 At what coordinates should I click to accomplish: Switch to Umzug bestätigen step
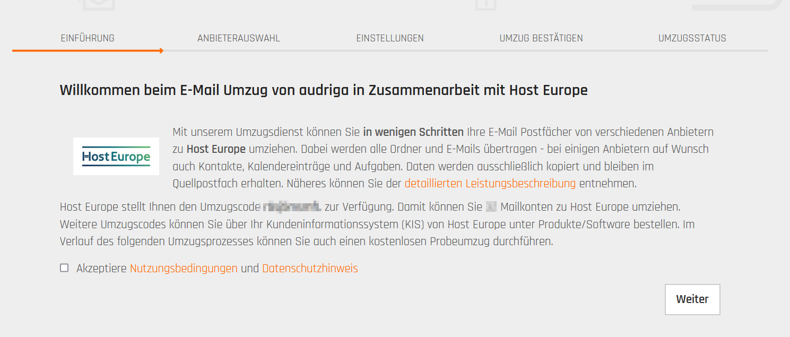click(541, 38)
